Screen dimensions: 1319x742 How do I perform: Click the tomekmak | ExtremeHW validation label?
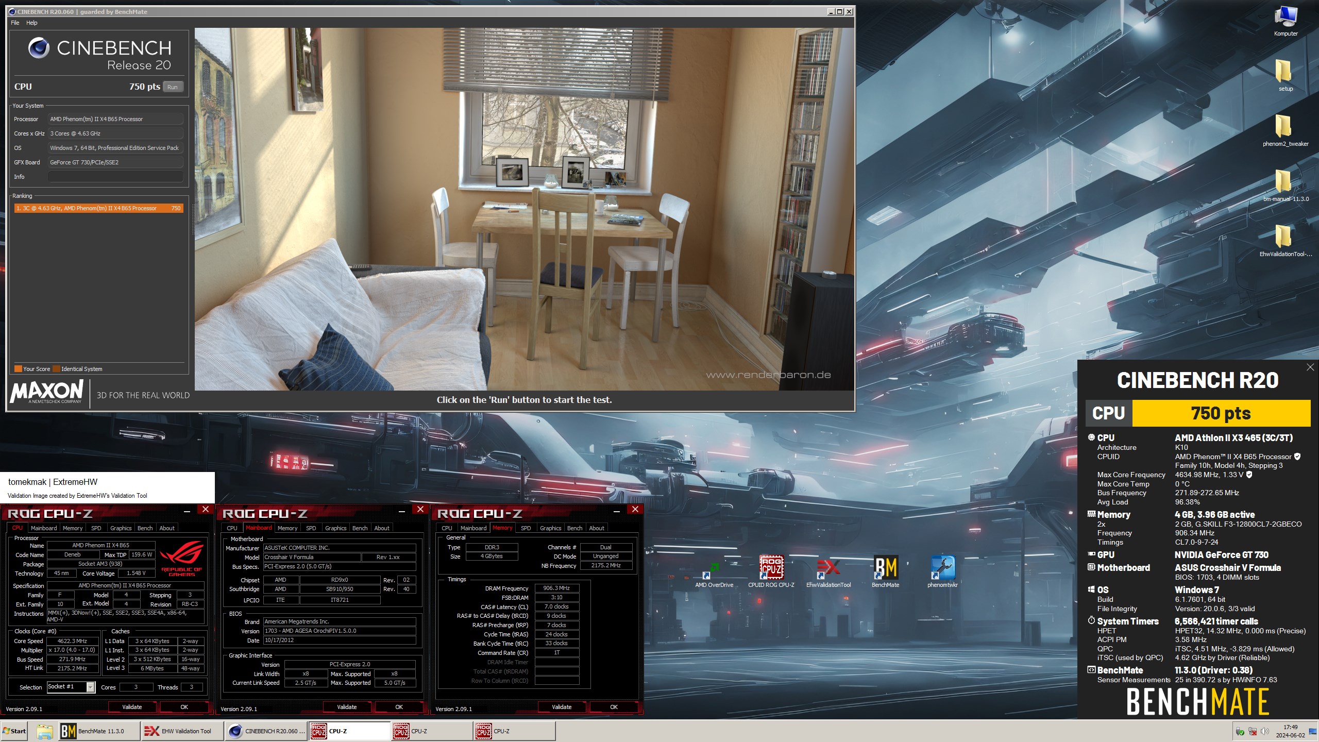tap(53, 482)
